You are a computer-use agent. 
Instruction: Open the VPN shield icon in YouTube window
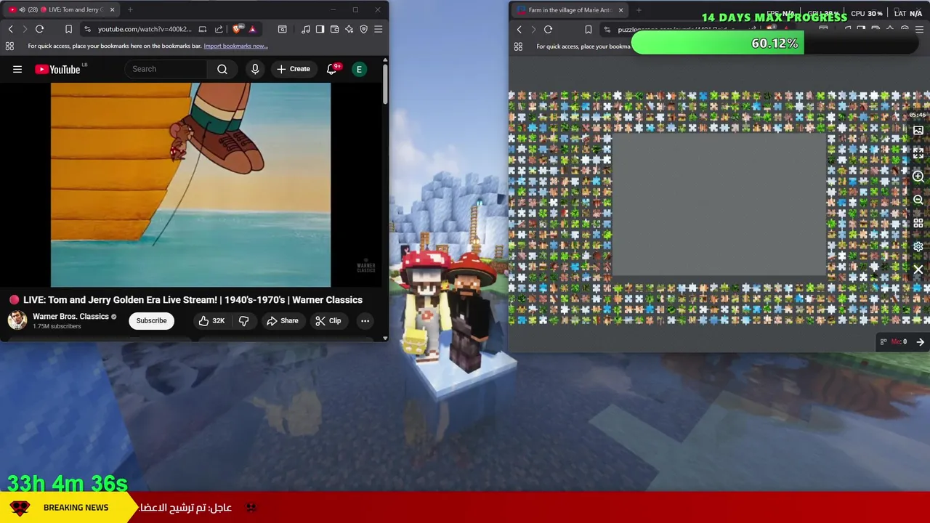pos(364,29)
